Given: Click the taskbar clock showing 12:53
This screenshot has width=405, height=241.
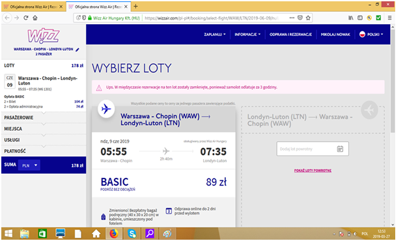Looking at the screenshot, I should coord(381,234).
